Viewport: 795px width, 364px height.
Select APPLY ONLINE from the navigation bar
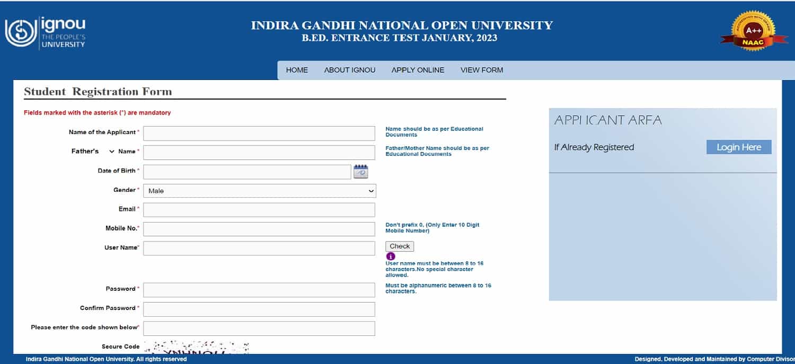coord(418,69)
